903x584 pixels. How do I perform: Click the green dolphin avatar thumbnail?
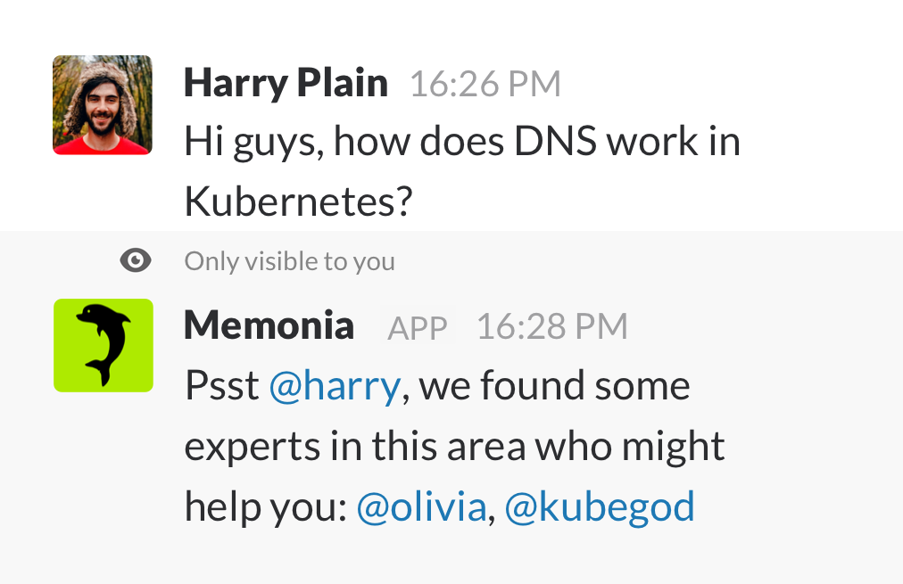(x=103, y=345)
